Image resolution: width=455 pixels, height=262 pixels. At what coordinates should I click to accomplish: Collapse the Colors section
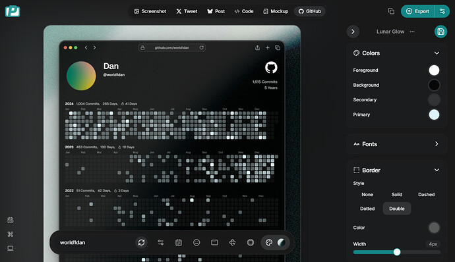click(x=437, y=53)
